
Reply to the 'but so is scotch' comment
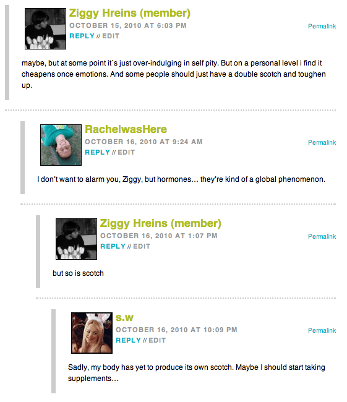point(113,246)
